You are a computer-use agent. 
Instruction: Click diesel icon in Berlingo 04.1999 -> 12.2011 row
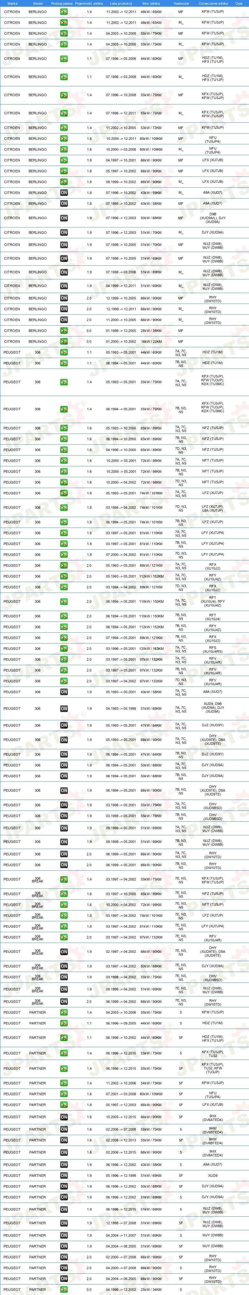coord(64,286)
